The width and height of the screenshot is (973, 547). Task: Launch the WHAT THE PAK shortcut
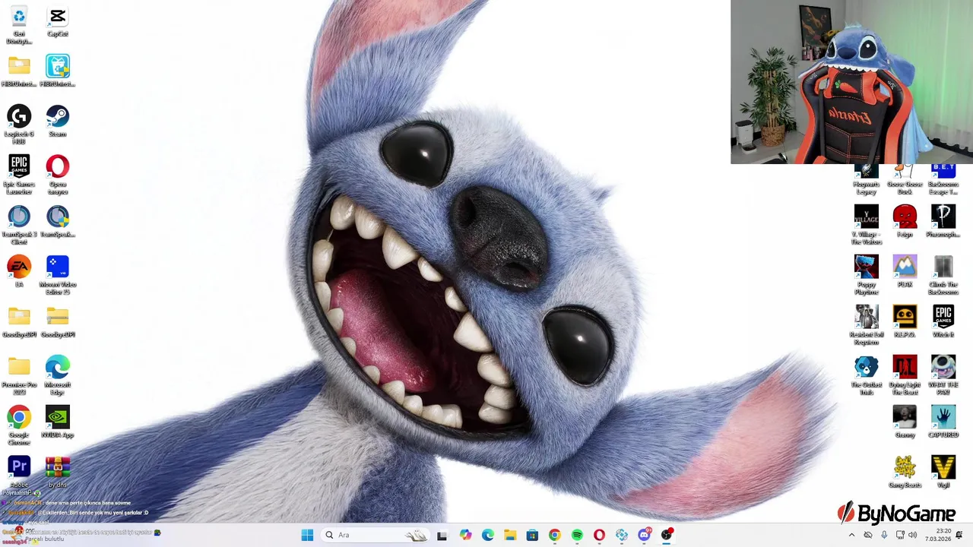[x=943, y=375]
